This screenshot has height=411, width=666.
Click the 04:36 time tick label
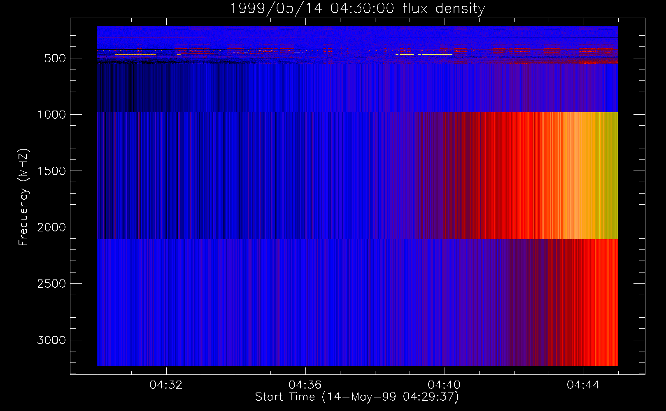305,385
